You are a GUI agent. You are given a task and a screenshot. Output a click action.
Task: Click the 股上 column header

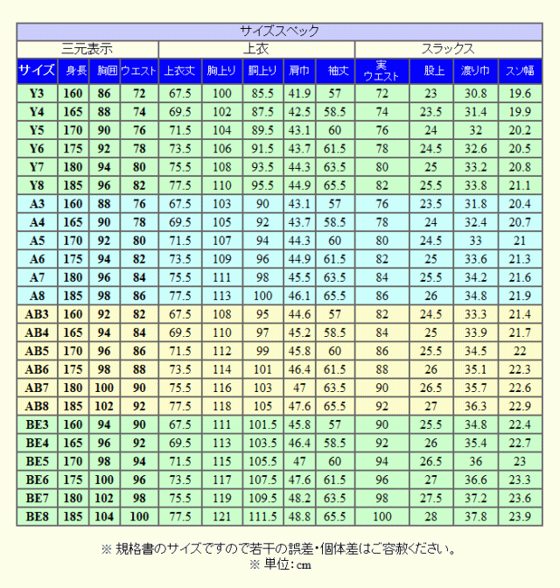[430, 71]
